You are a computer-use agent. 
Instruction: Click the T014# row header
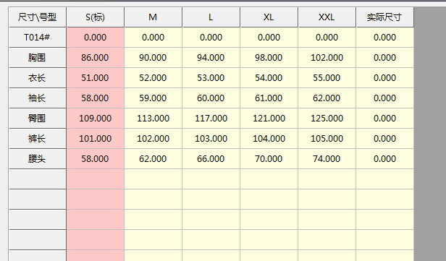pyautogui.click(x=37, y=38)
